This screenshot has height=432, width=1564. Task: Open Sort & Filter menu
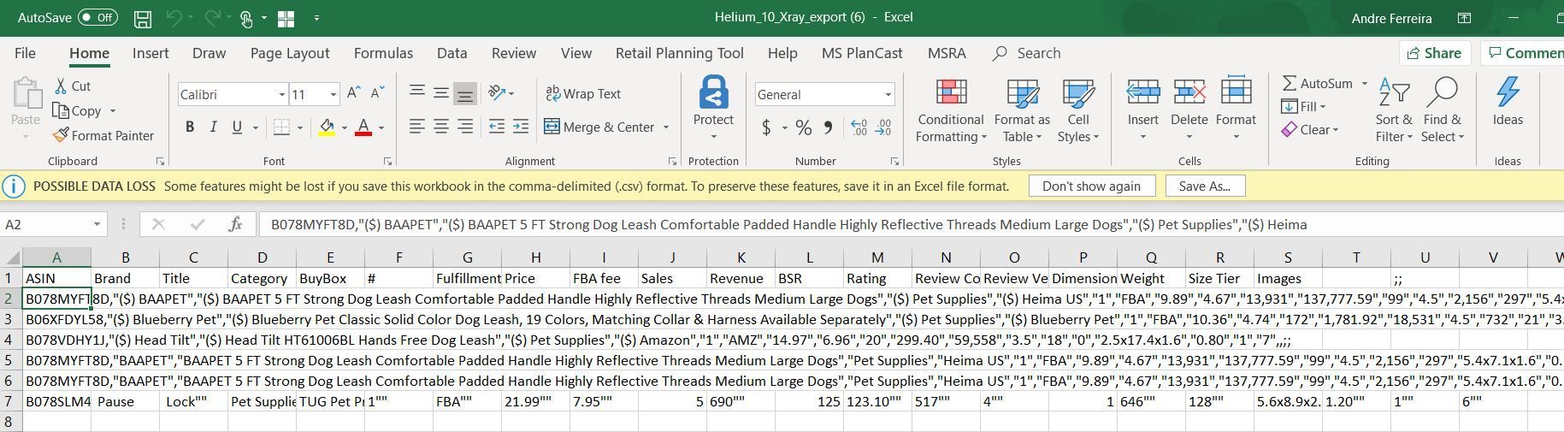[1393, 111]
